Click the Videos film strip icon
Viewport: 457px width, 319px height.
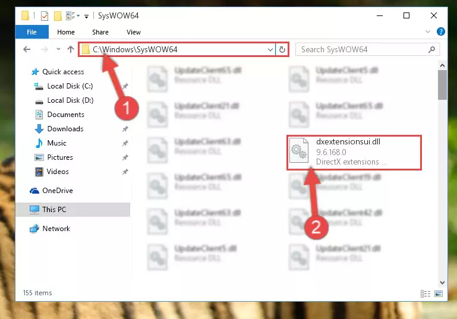pos(39,172)
